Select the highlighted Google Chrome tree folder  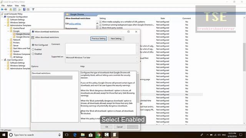pos(23,34)
